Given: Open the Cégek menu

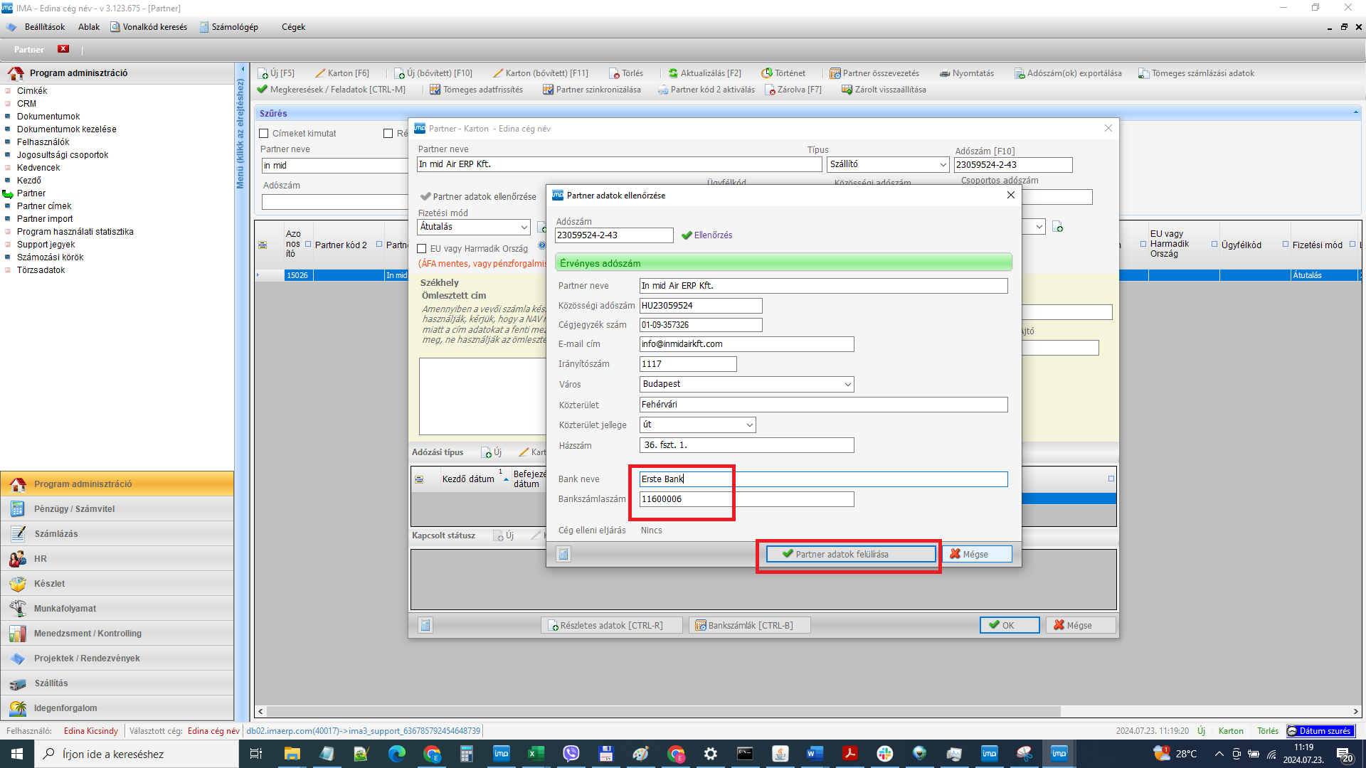Looking at the screenshot, I should [293, 27].
